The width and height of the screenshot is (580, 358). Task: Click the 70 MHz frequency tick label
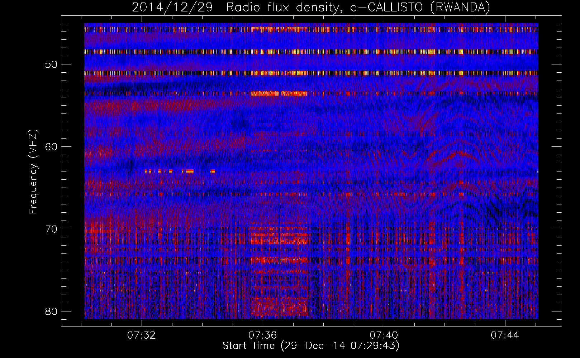click(51, 229)
